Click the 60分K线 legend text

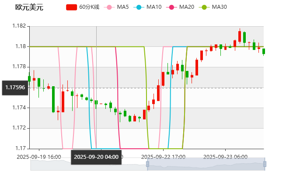point(89,7)
